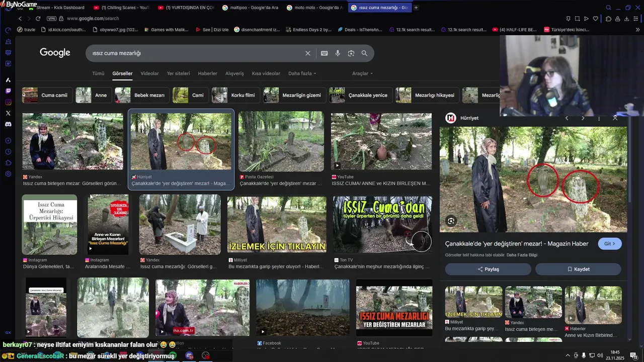
Task: Switch to the 'Stream - Kick Dashboard' tab
Action: (57, 8)
